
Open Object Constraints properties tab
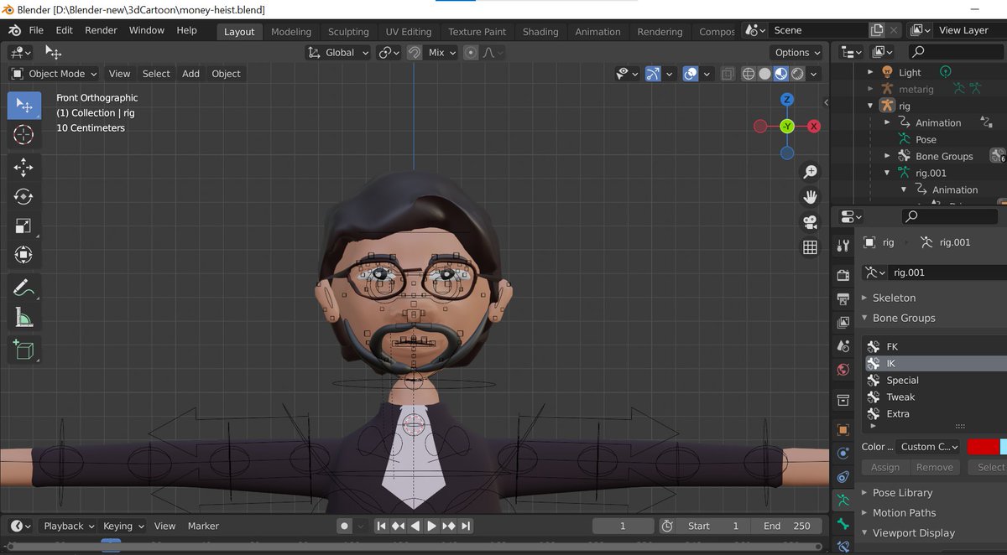coord(843,477)
